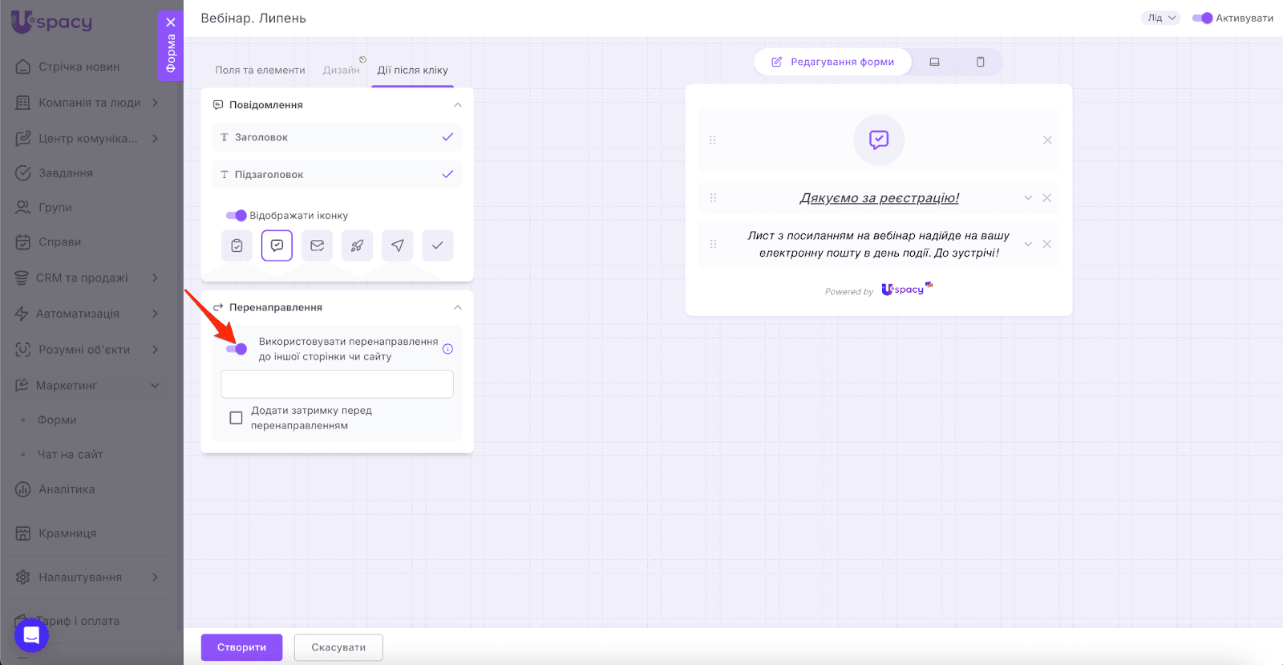Select the paper plane icon option
The image size is (1283, 665).
(x=397, y=245)
